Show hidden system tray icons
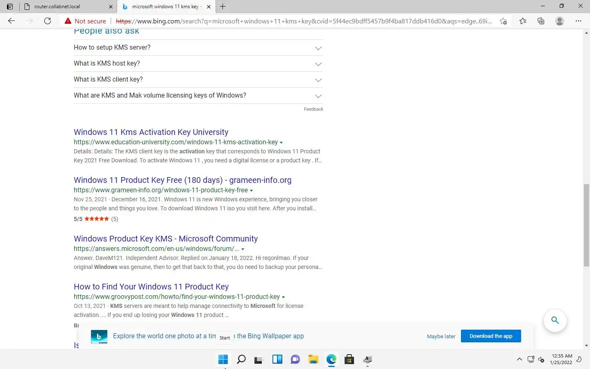 click(x=520, y=360)
